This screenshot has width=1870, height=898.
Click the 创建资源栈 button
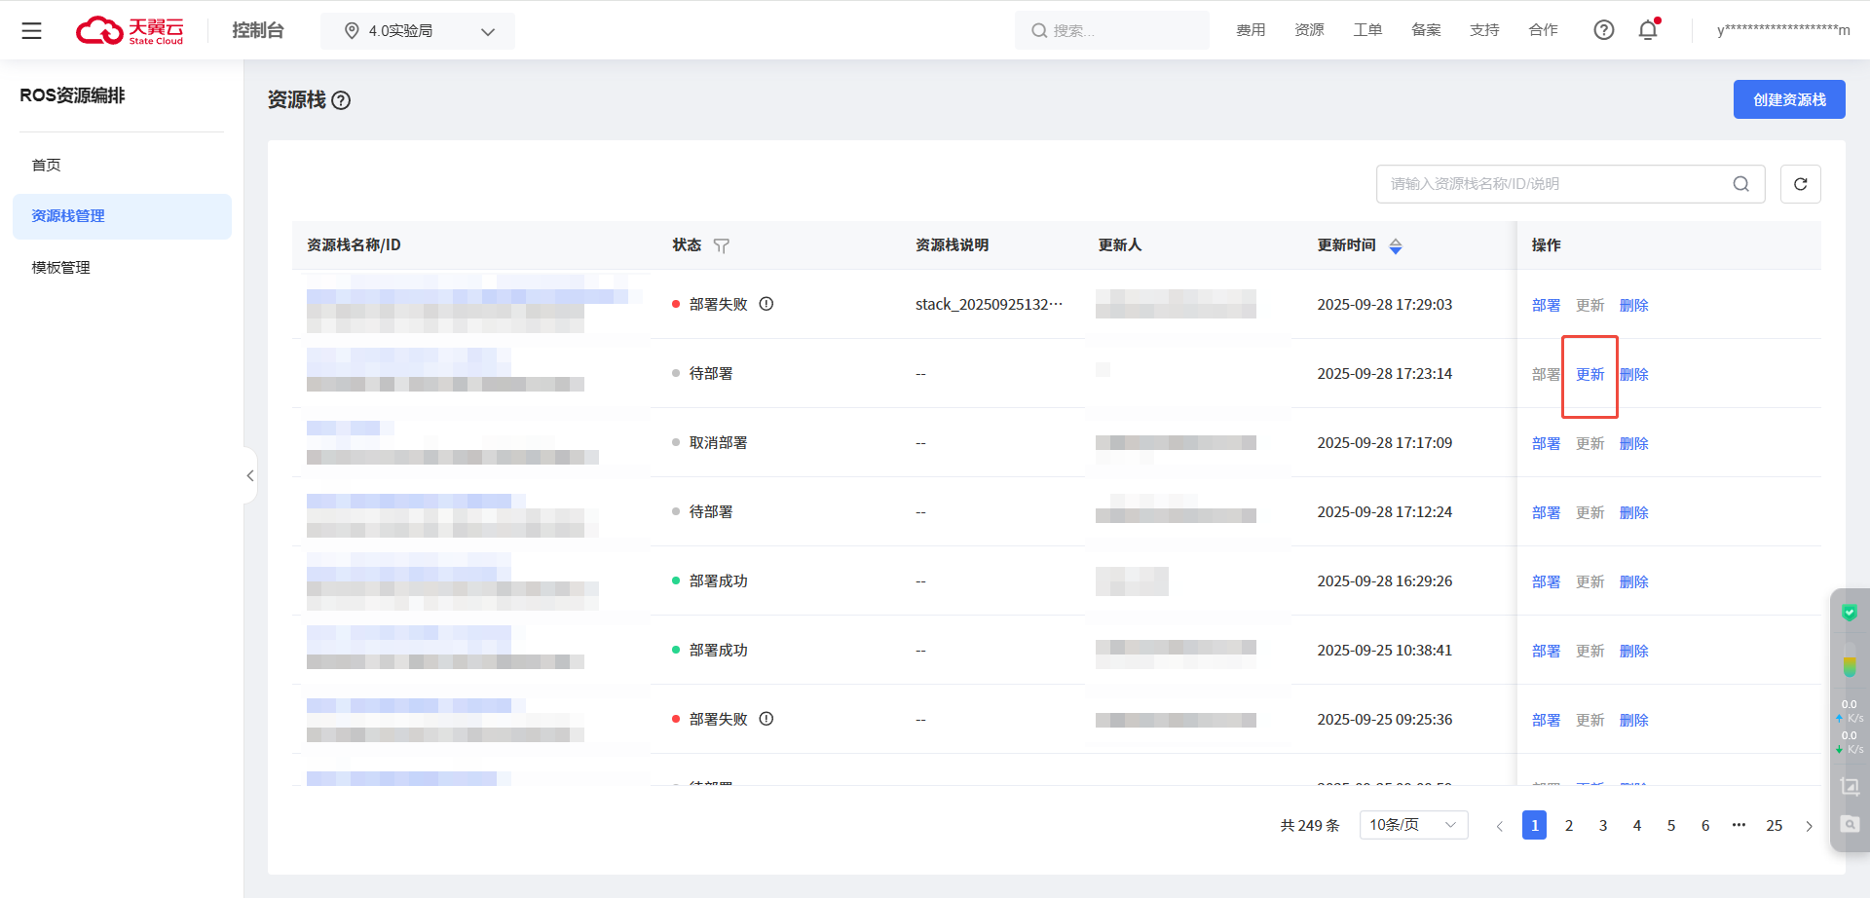[x=1788, y=99]
